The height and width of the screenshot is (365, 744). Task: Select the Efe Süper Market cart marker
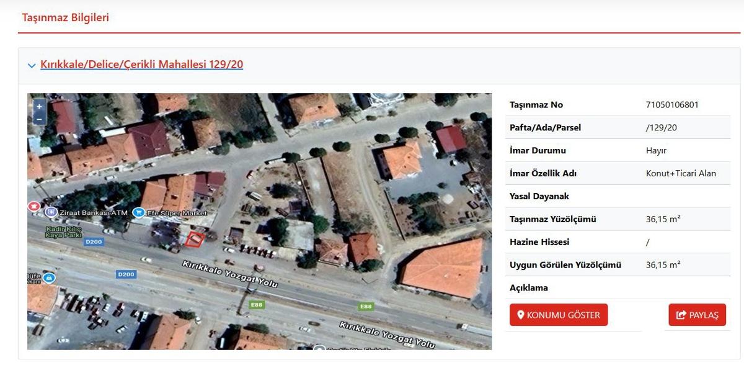click(x=138, y=212)
